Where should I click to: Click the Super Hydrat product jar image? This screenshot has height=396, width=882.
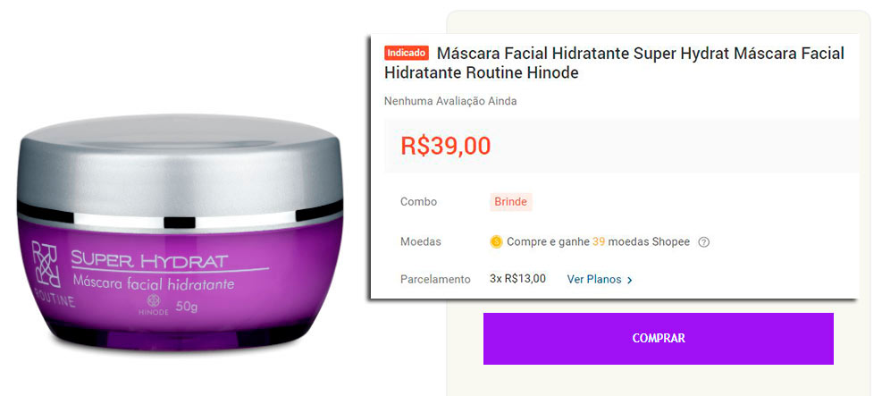(180, 232)
